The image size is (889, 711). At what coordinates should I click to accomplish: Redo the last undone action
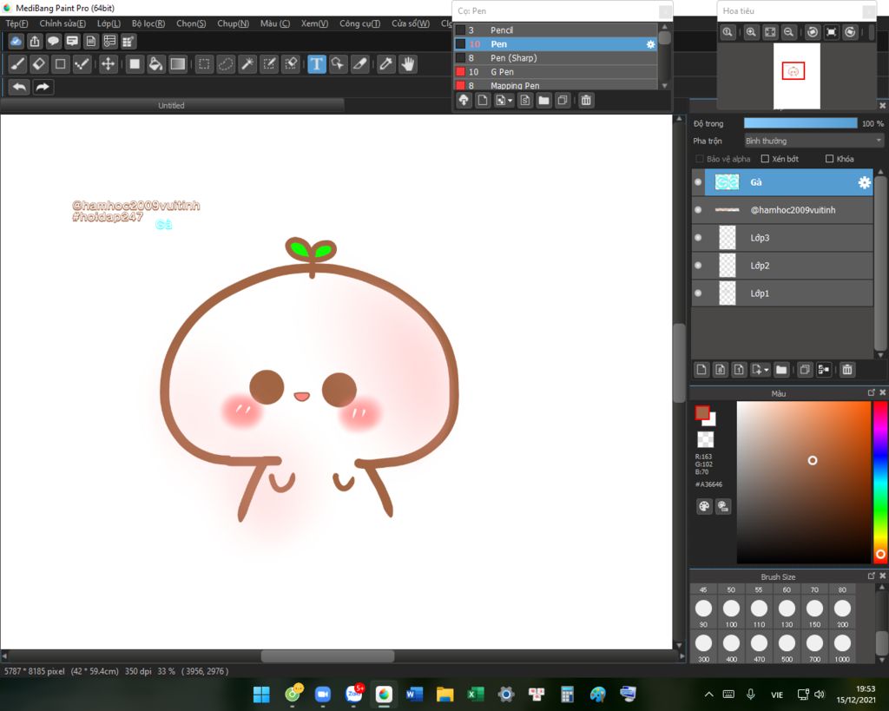43,87
